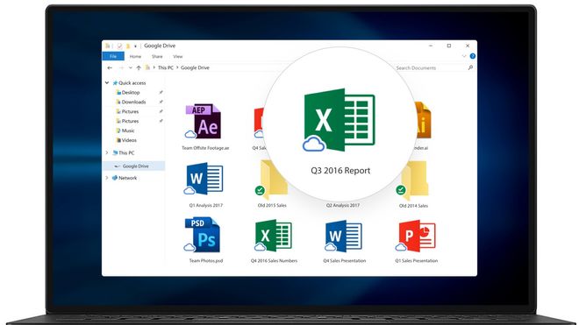
Task: Click the Q3 2016 Report label
Action: tap(340, 171)
